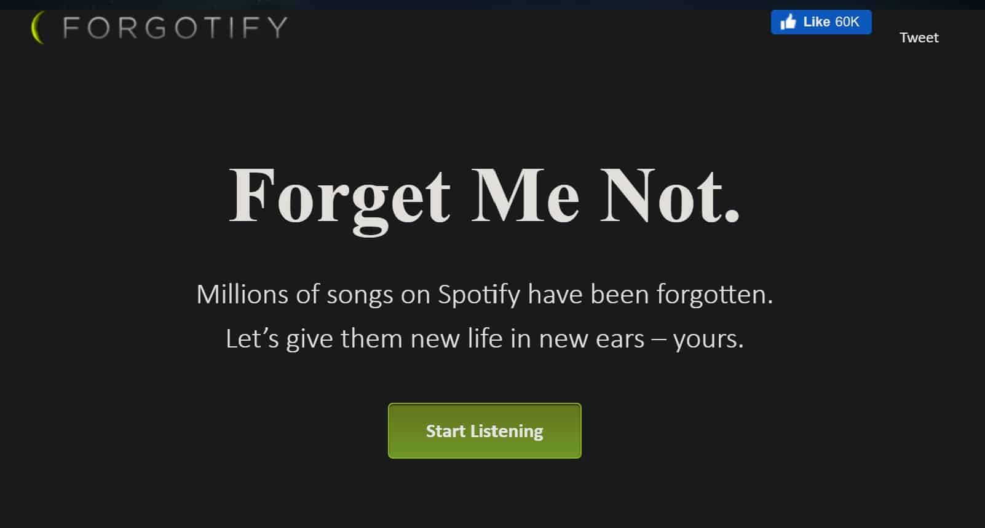Share the site using the Tweet control
985x528 pixels.
click(919, 37)
